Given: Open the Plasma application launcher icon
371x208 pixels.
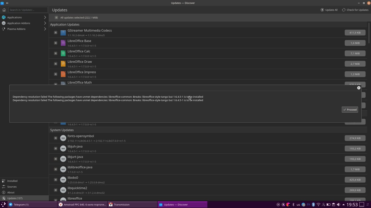Looking at the screenshot, I should (3, 205).
